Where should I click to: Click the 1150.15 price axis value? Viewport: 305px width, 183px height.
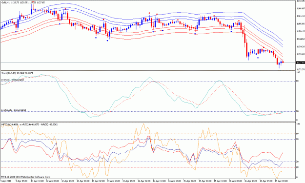(301, 31)
